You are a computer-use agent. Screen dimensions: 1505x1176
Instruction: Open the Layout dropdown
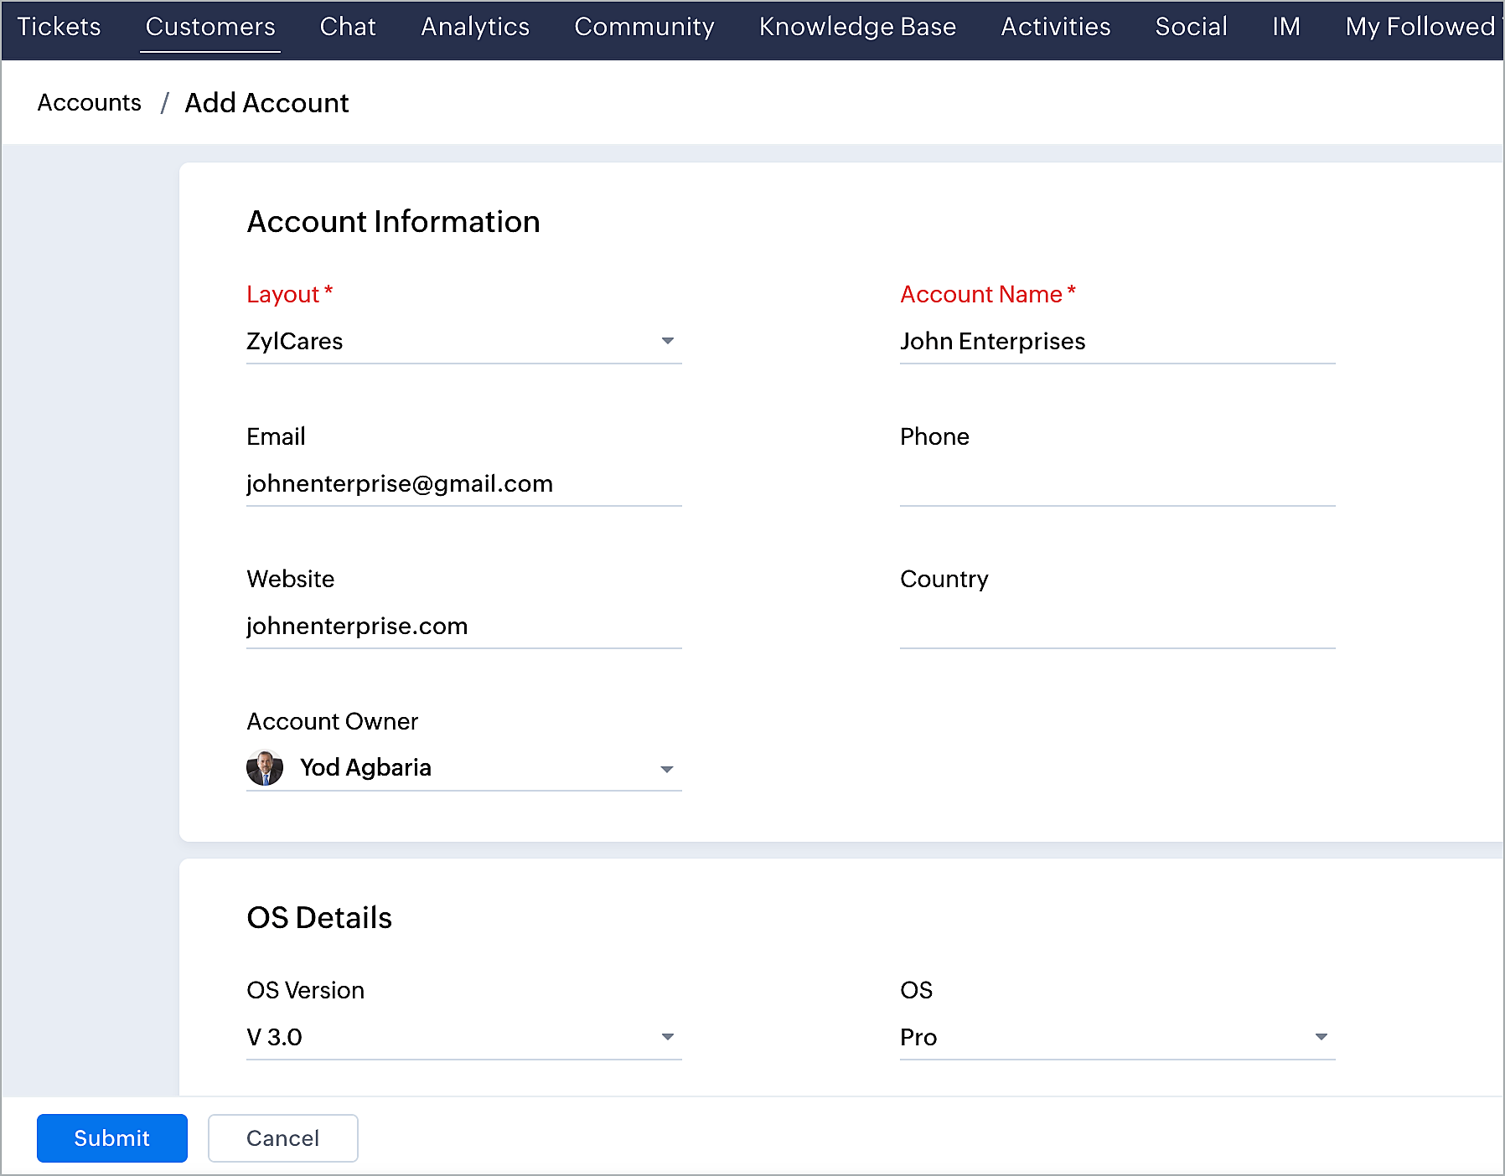pos(463,342)
